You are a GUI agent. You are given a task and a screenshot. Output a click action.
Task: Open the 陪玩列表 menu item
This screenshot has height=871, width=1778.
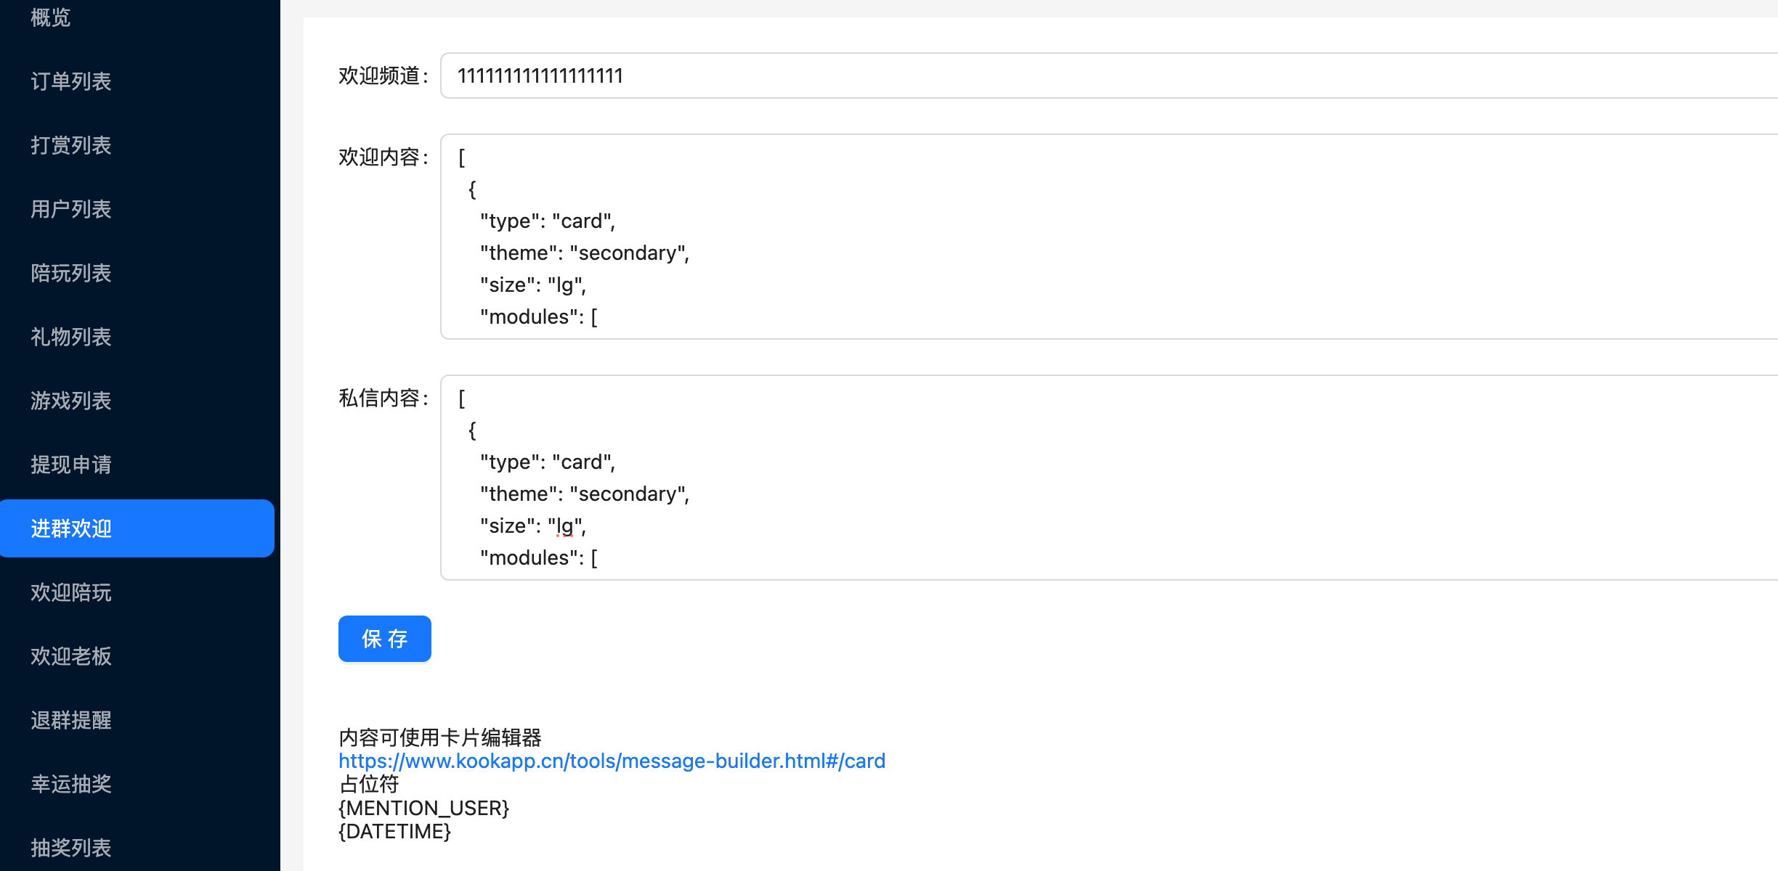[71, 273]
